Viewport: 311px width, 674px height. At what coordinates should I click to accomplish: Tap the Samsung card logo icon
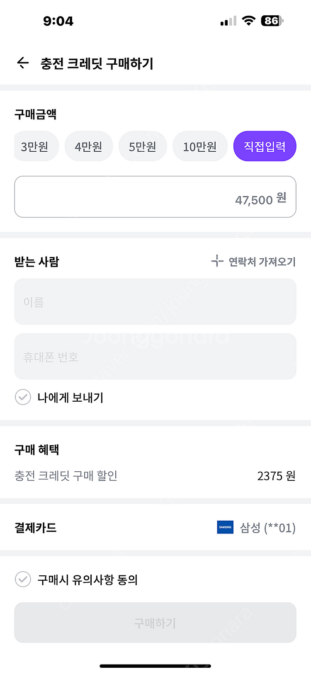pyautogui.click(x=225, y=527)
